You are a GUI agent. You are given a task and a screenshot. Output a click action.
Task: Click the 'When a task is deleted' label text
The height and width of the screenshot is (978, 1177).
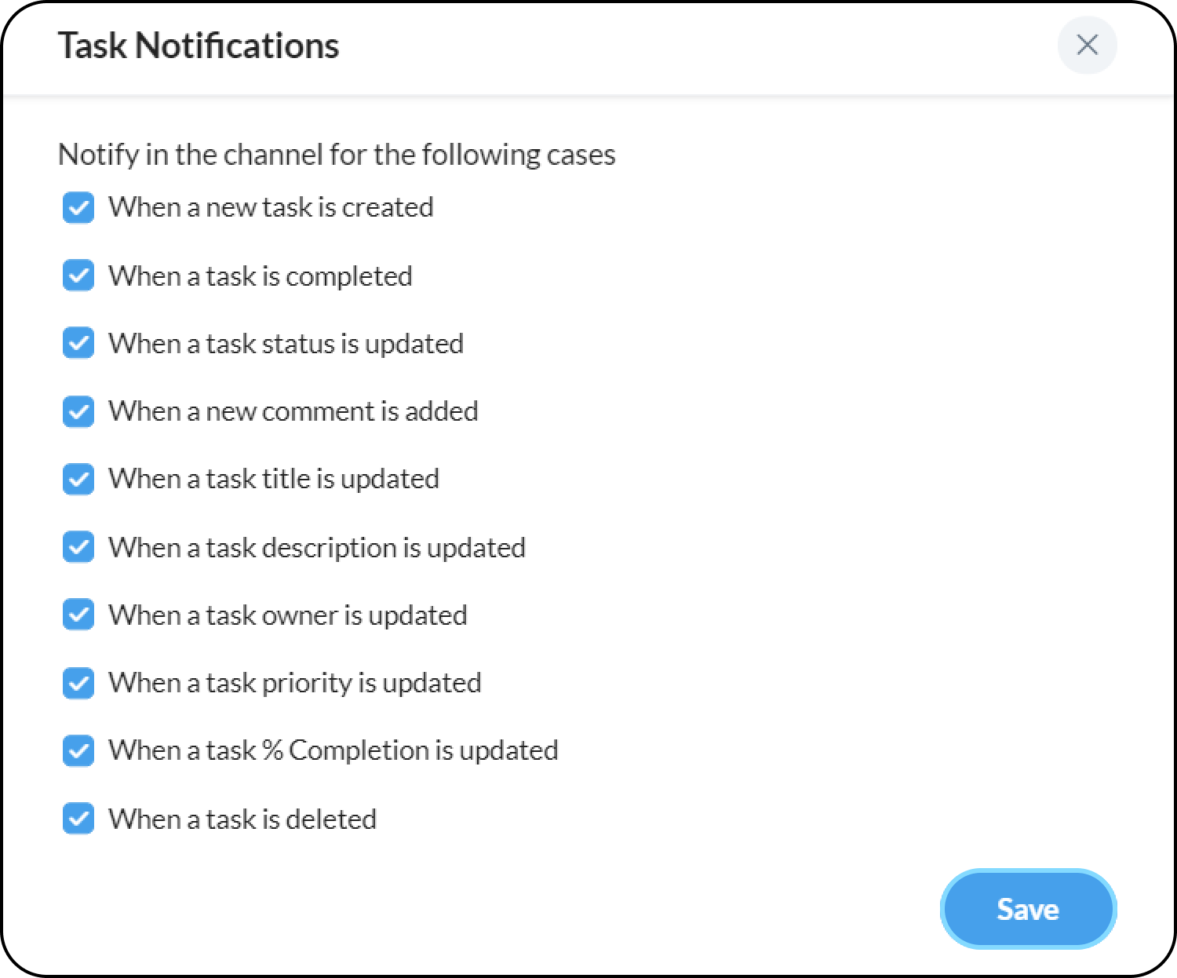click(x=242, y=819)
